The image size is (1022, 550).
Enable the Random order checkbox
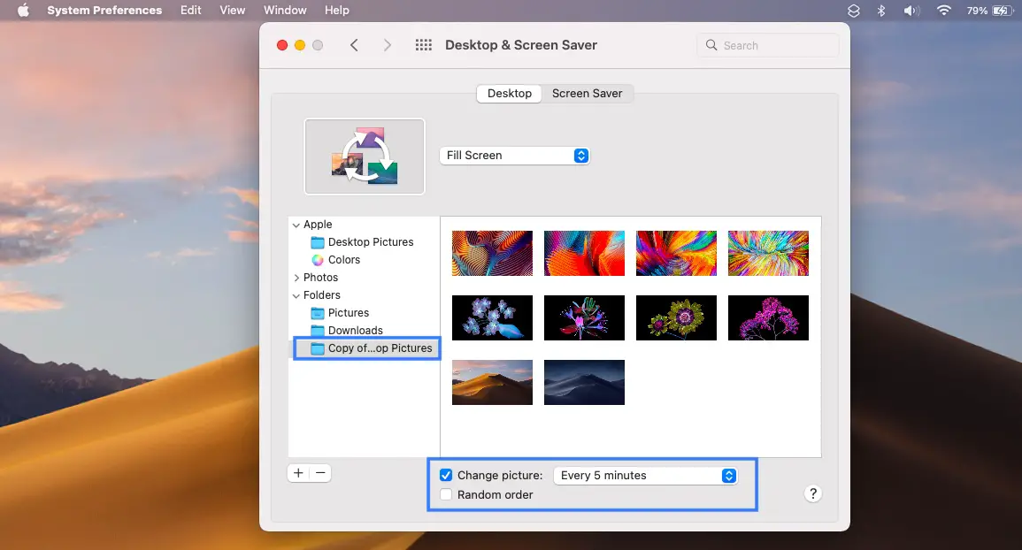click(446, 495)
